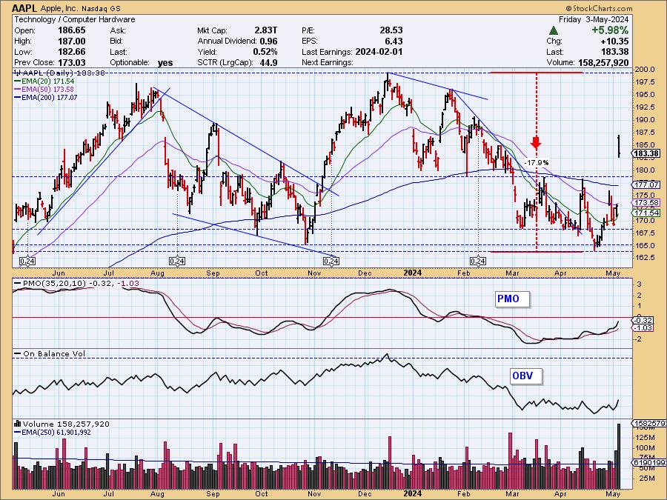Viewport: 667px width, 500px height.
Task: Click the OBV annotation box
Action: tap(526, 376)
